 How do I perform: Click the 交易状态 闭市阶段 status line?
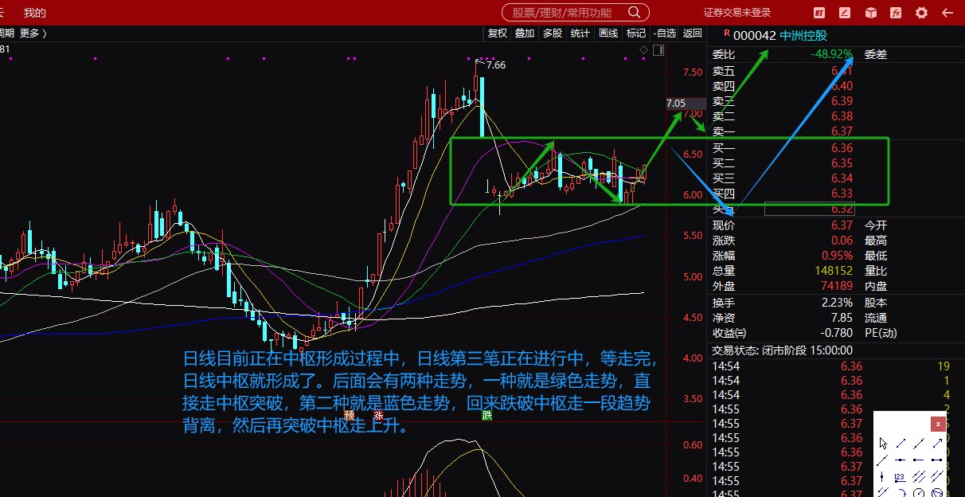(x=782, y=350)
